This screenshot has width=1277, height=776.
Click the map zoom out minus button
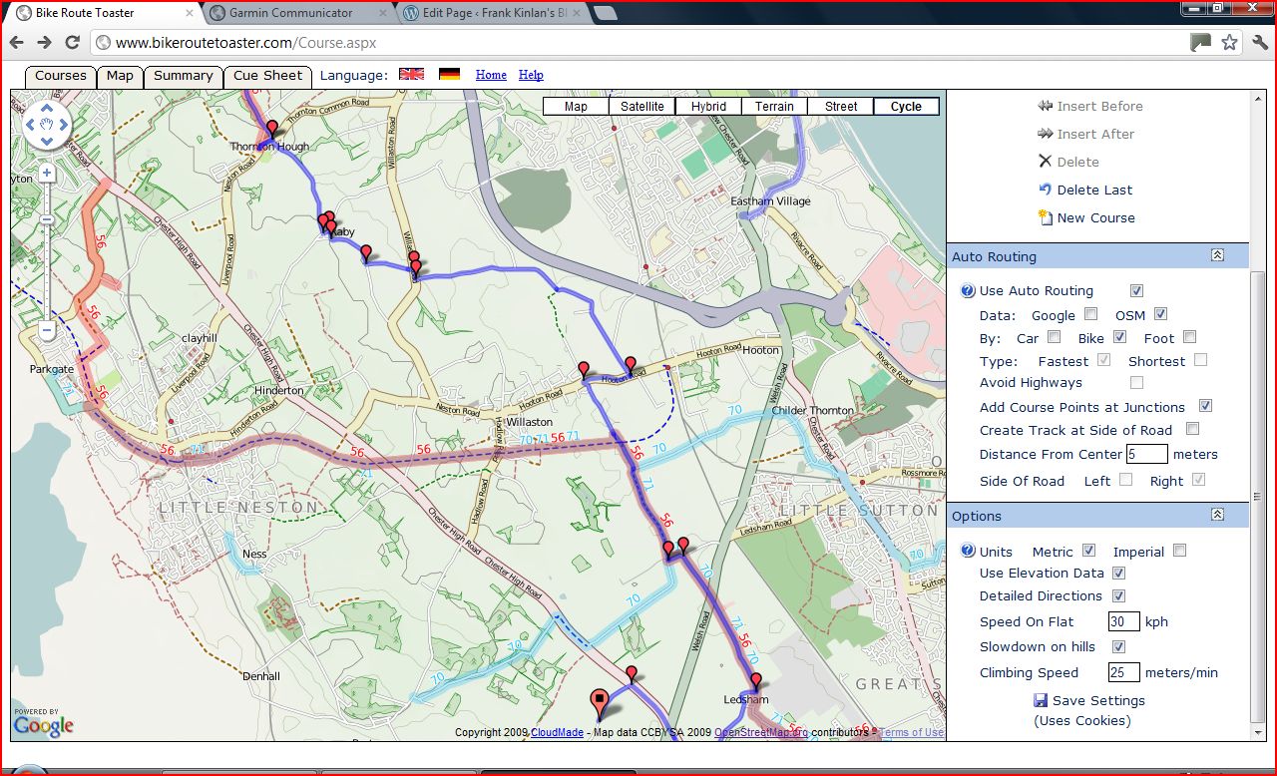pyautogui.click(x=47, y=330)
